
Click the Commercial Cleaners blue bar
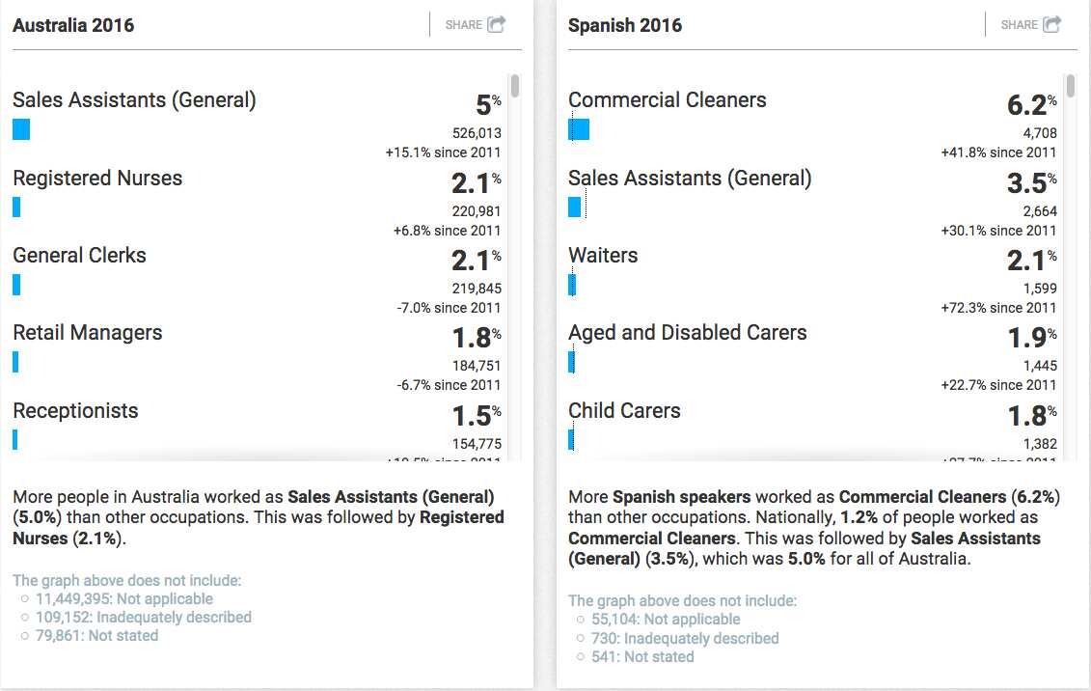pos(579,129)
